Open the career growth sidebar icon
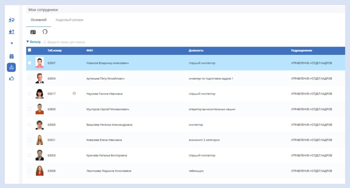Viewport: 350px width, 188px height. tap(11, 32)
